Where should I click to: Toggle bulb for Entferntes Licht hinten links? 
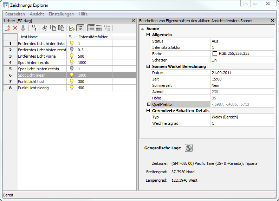tap(72, 44)
